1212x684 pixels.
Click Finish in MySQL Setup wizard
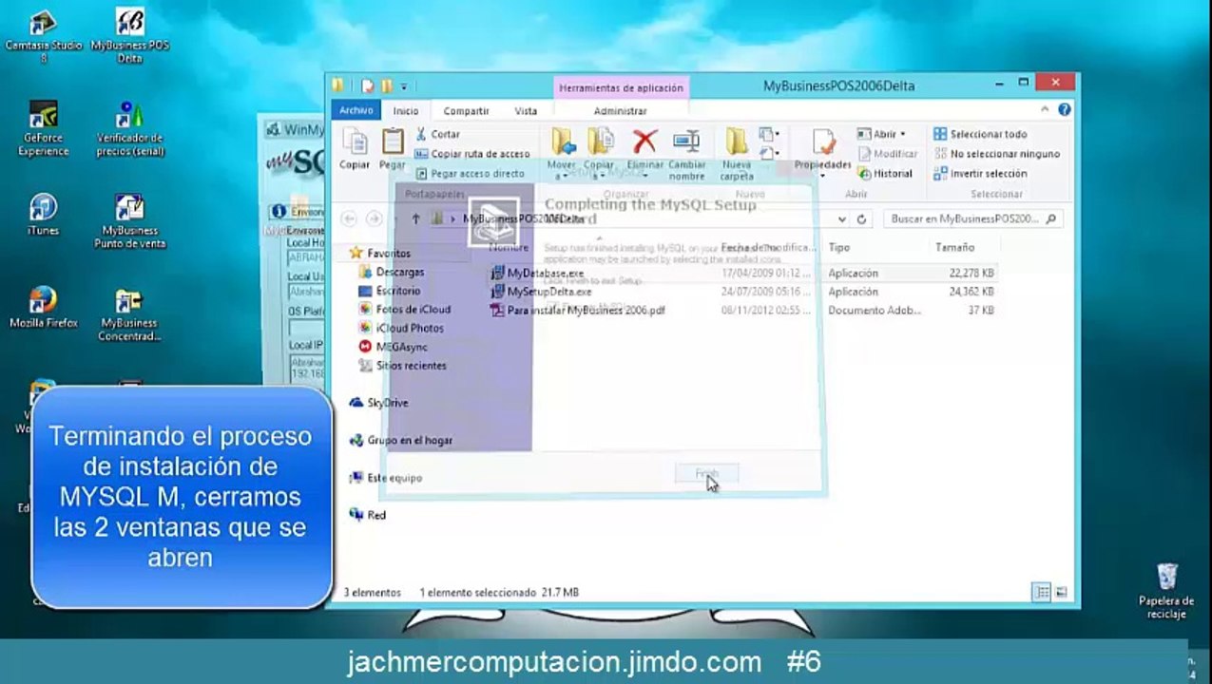(x=706, y=473)
